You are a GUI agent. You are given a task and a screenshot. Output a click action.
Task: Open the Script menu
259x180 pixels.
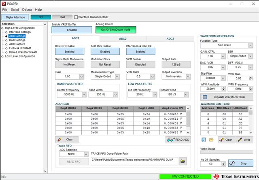15,10
